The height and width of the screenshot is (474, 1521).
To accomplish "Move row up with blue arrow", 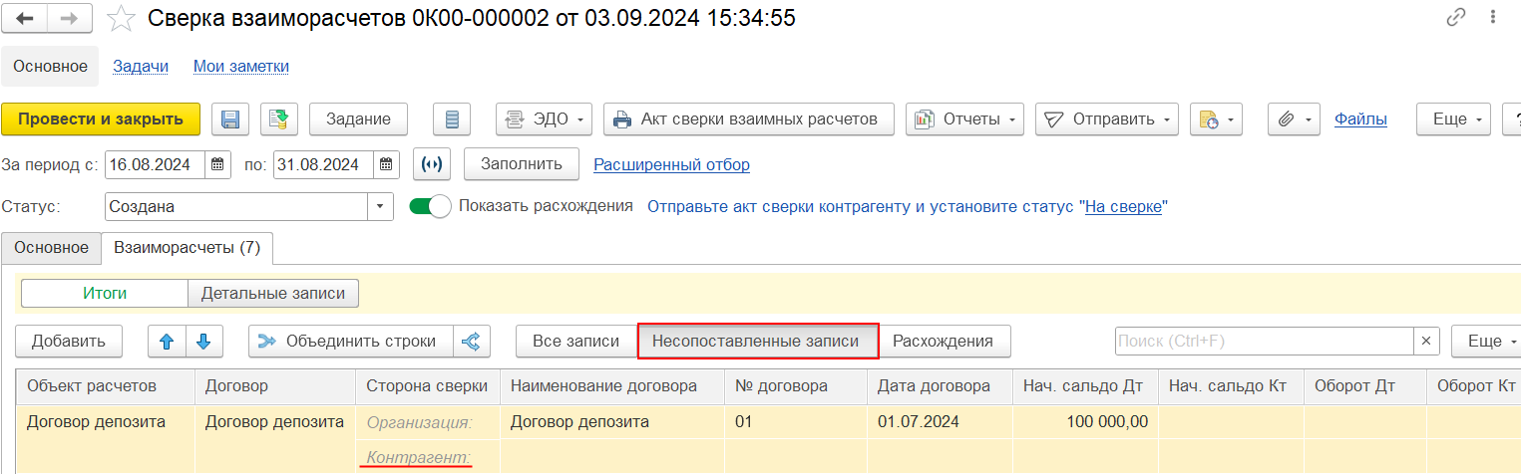I will 167,342.
